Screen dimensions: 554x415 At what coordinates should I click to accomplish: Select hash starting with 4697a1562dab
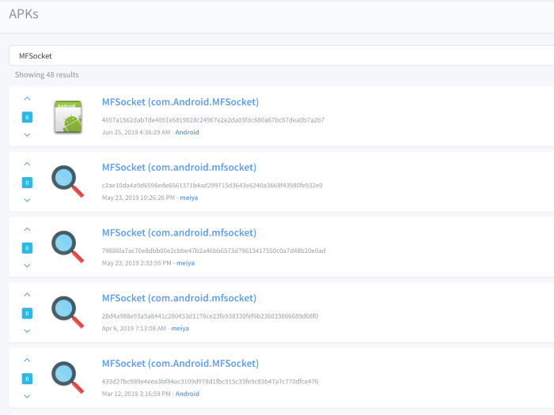pos(213,120)
